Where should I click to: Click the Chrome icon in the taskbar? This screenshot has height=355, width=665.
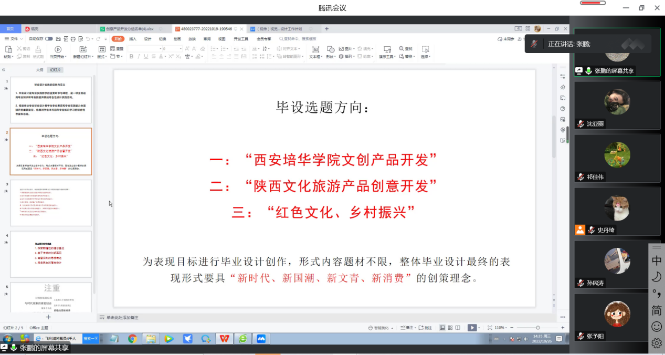tap(132, 339)
